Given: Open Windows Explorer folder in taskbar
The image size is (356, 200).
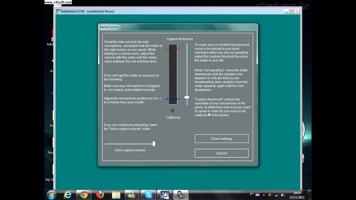Looking at the screenshot, I should pos(116,195).
